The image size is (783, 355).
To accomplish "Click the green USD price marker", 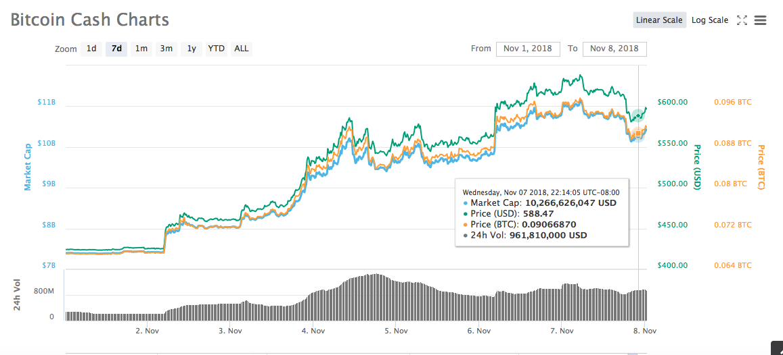I will (638, 115).
